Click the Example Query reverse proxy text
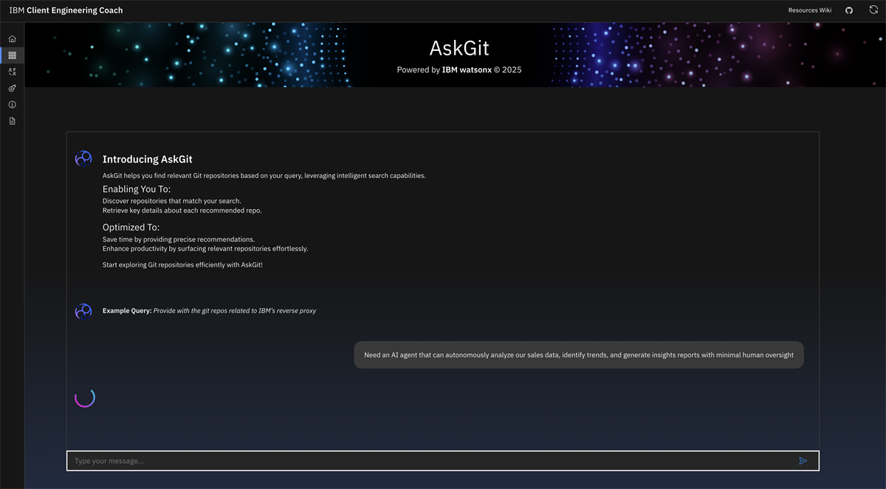Screen dimensions: 886x489 tap(210, 311)
